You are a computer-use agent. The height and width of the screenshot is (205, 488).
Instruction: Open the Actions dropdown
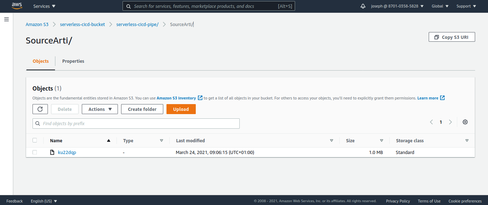100,109
